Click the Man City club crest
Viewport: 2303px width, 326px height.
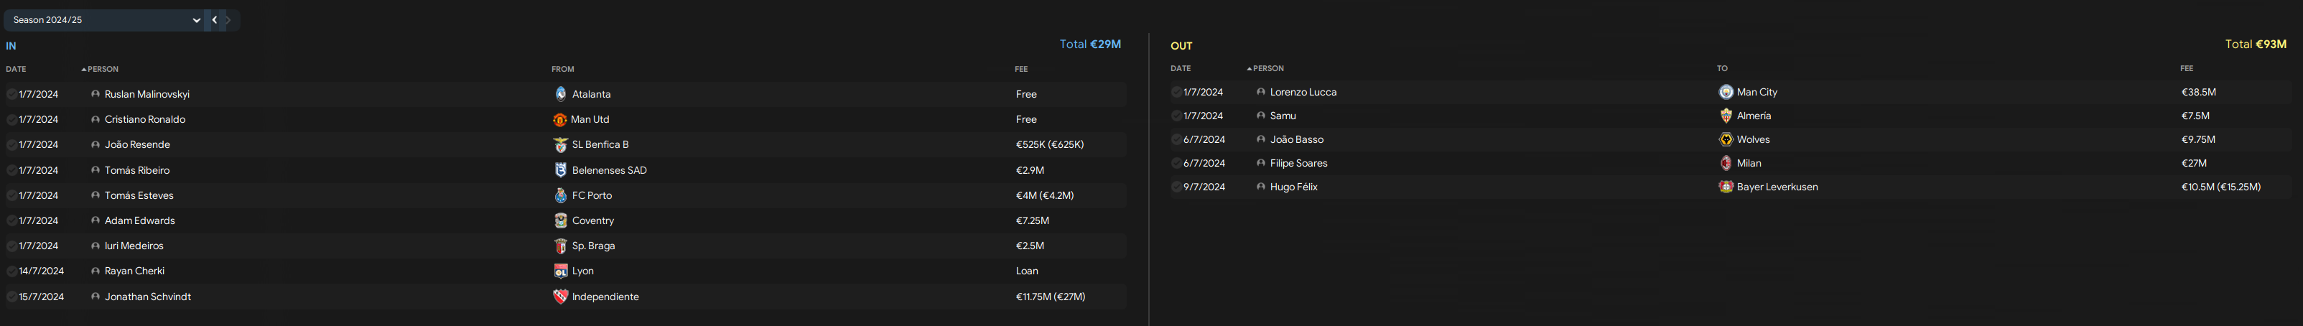[1726, 92]
